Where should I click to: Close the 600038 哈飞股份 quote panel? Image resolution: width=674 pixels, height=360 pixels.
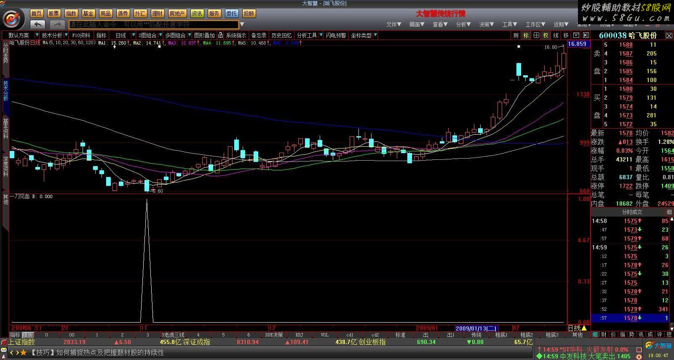(x=669, y=36)
